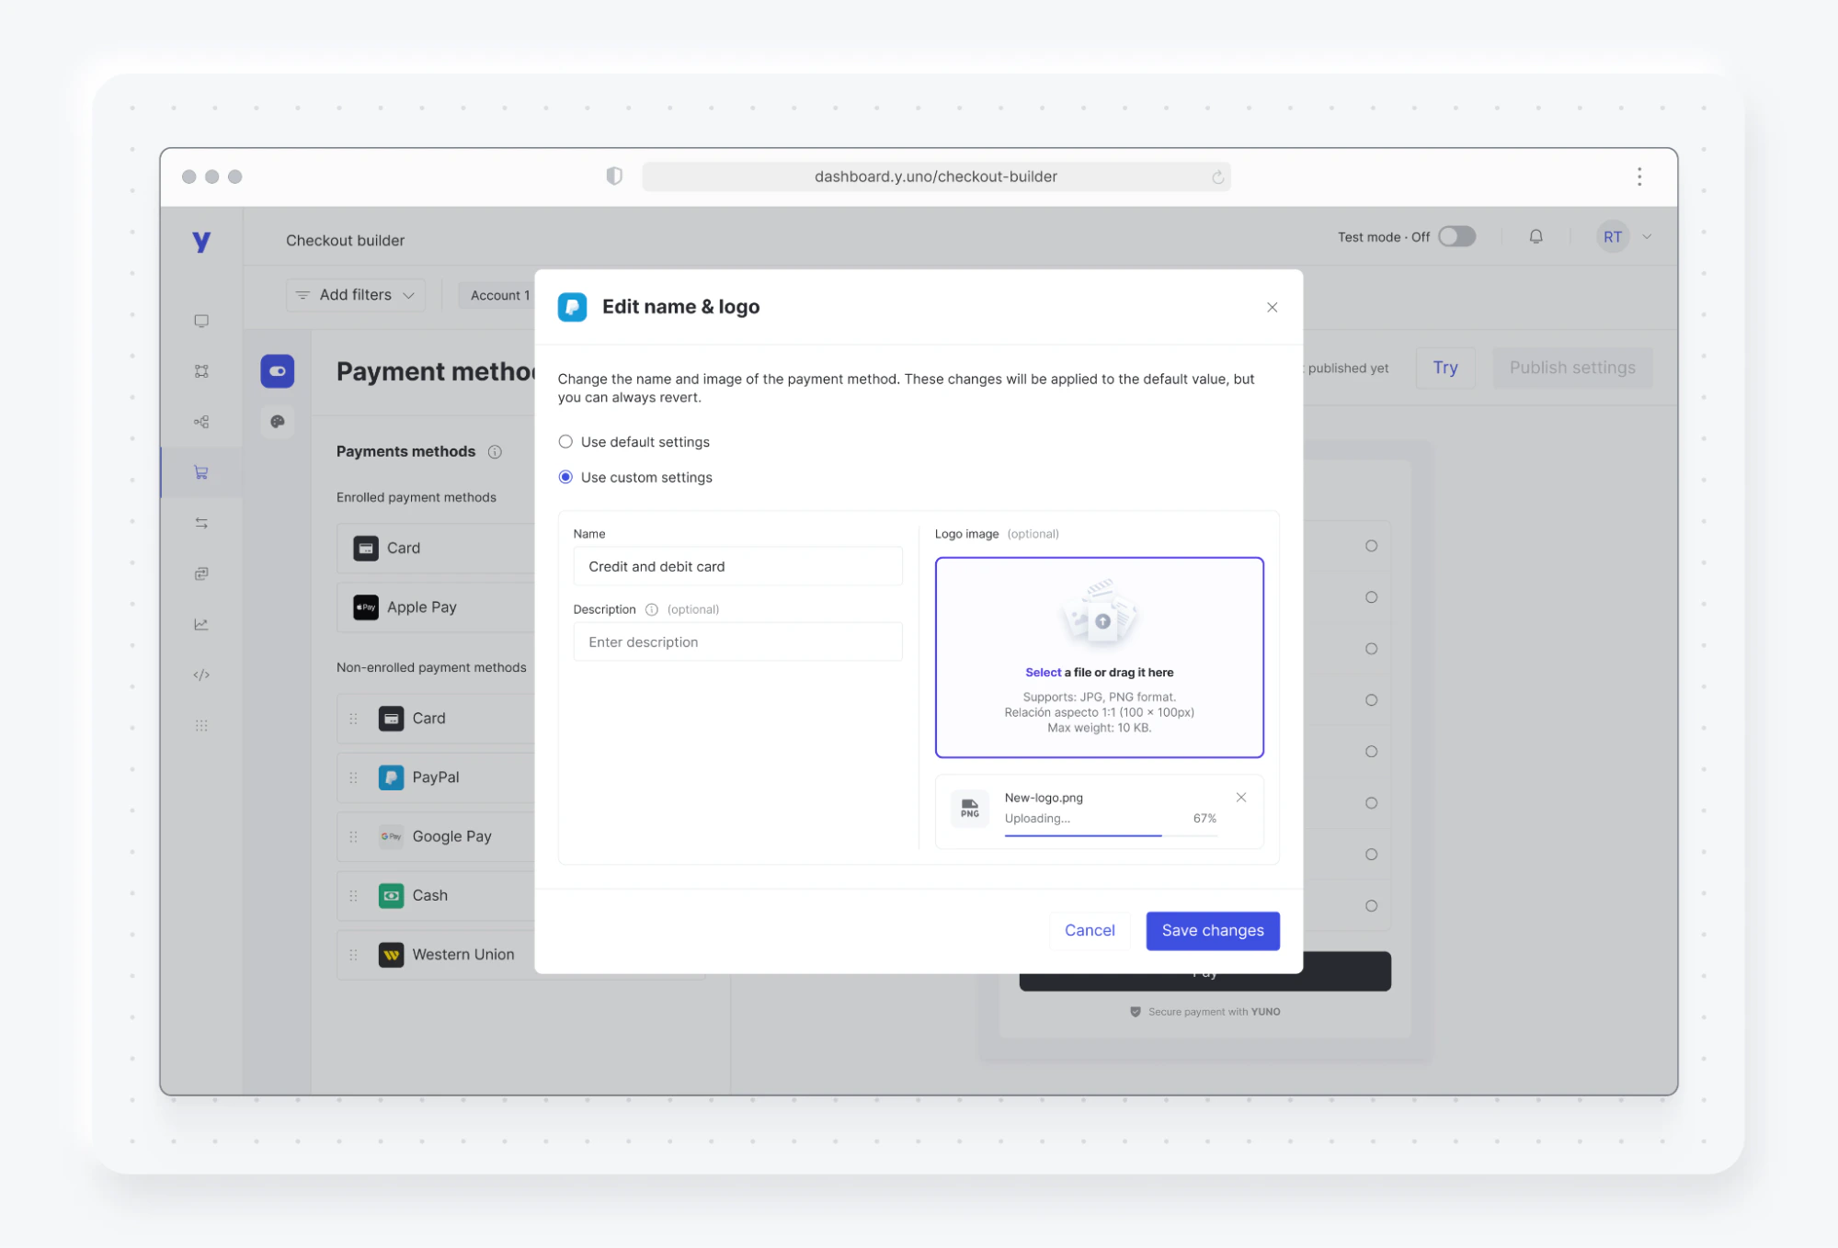Toggle the Test mode switch
This screenshot has width=1838, height=1248.
pos(1456,236)
